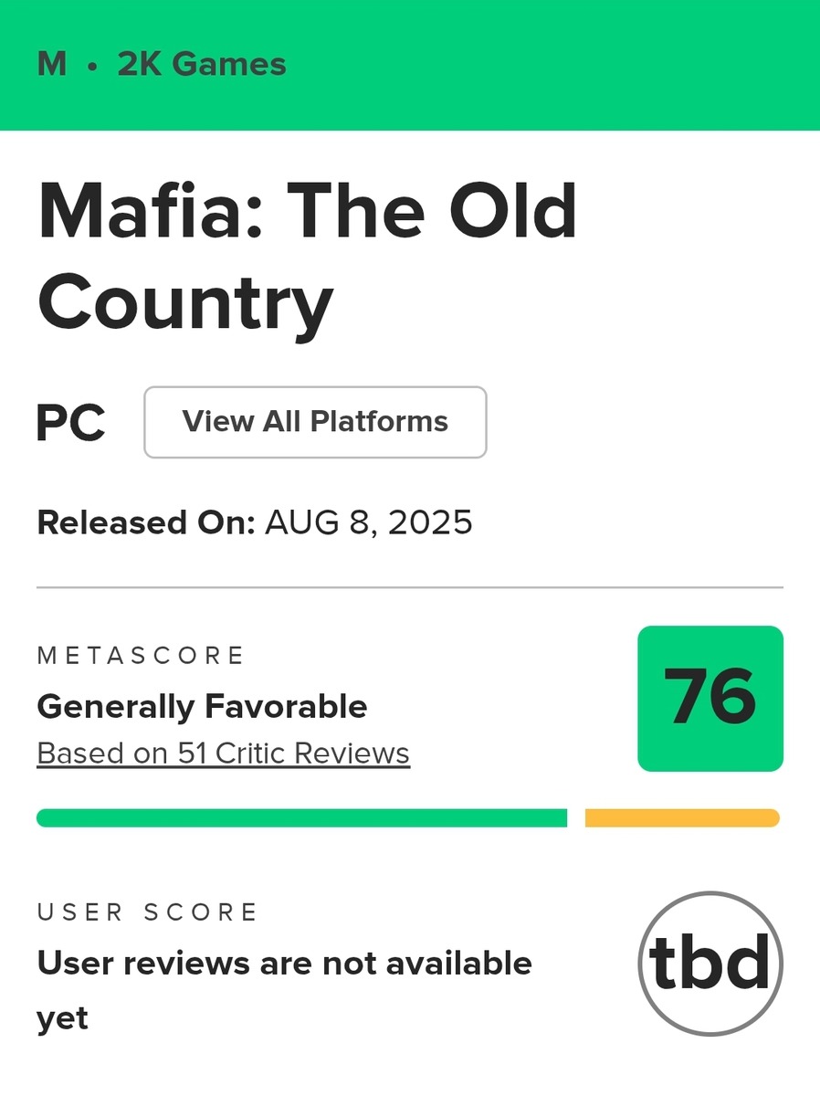820x1096 pixels.
Task: Click the Generally Favorable text
Action: coord(202,706)
